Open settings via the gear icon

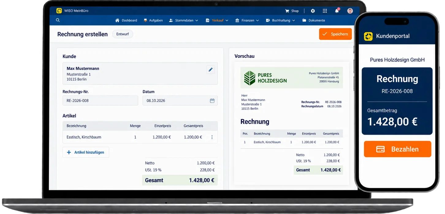pyautogui.click(x=313, y=11)
